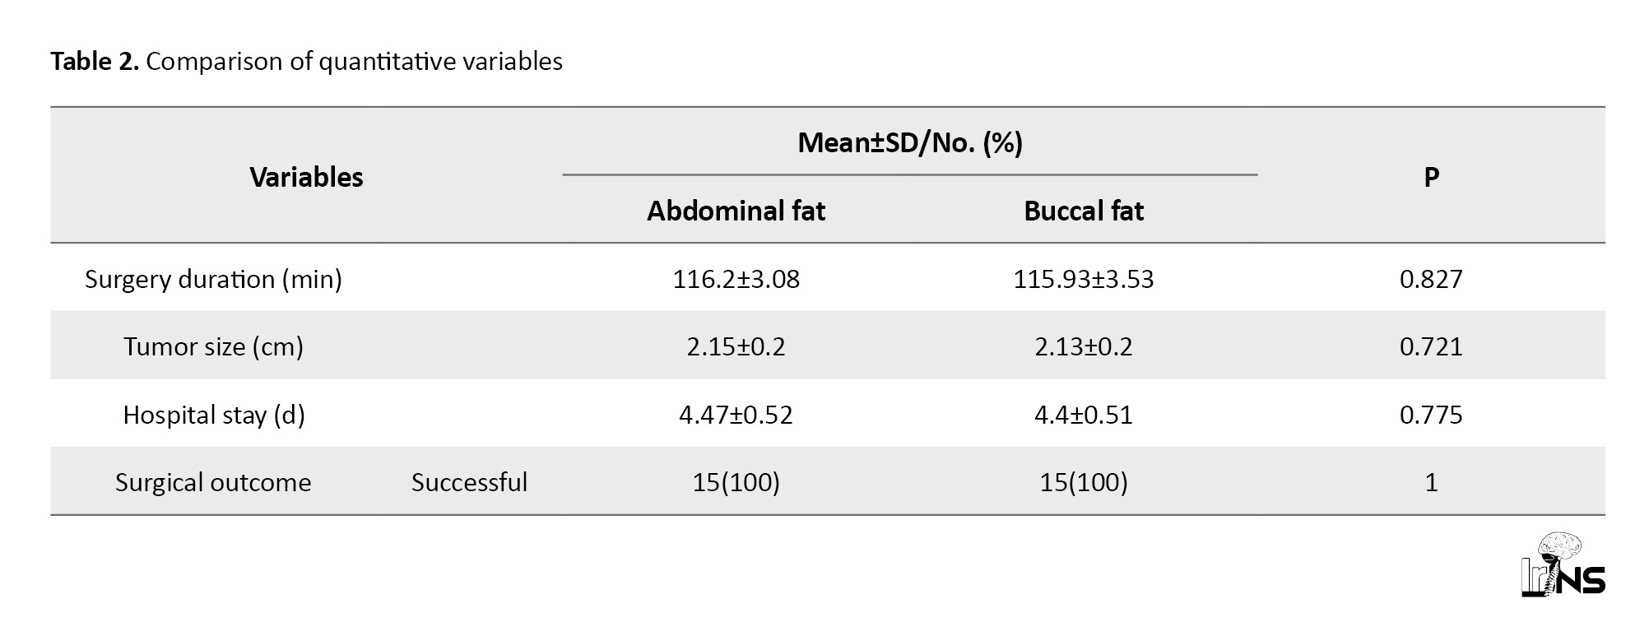
Task: Select the 116.2±3.08 abdominal fat value
Action: 736,279
